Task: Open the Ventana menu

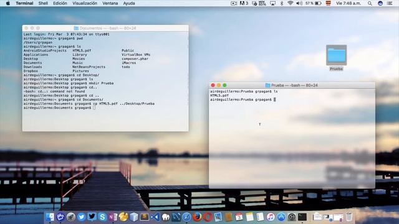Action: [x=110, y=3]
